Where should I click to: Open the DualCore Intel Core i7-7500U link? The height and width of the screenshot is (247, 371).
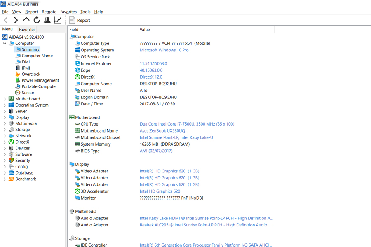pyautogui.click(x=187, y=124)
